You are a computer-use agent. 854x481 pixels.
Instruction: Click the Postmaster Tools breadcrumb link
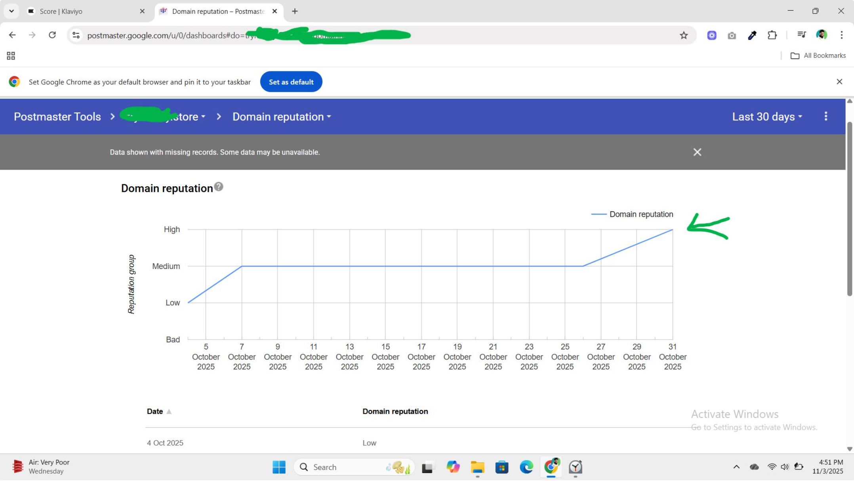click(x=57, y=116)
